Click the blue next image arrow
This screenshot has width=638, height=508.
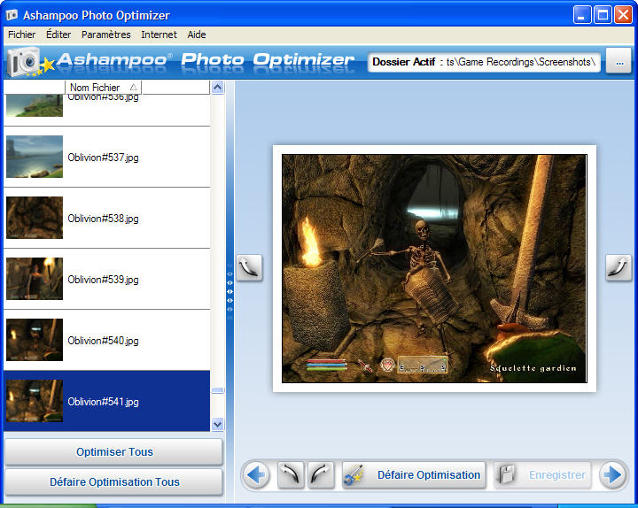point(612,475)
